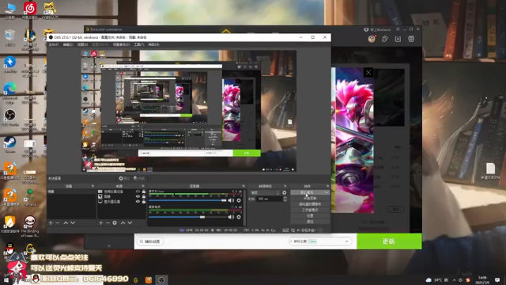The image size is (506, 285).
Task: Open mic/Aux audio settings gear
Action: coord(239,200)
